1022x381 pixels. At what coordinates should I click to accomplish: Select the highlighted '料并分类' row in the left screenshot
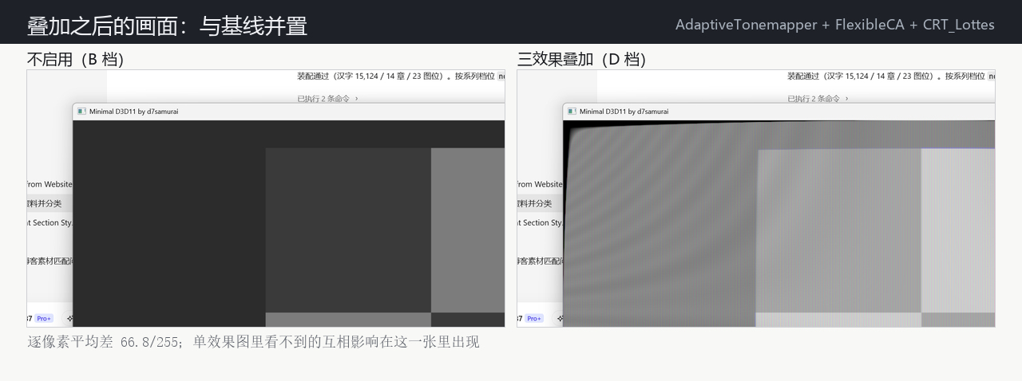[50, 203]
